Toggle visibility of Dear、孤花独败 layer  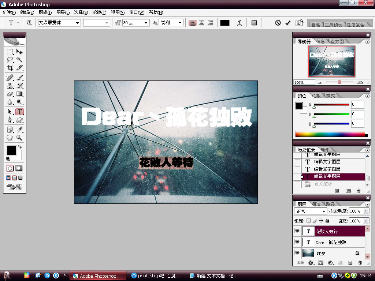(297, 242)
